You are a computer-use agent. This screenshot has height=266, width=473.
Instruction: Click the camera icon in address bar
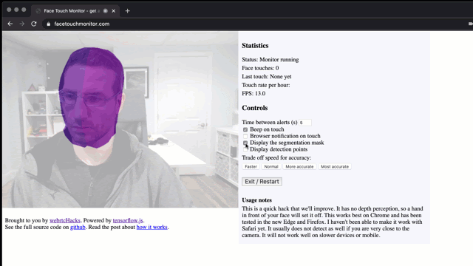coord(471,24)
